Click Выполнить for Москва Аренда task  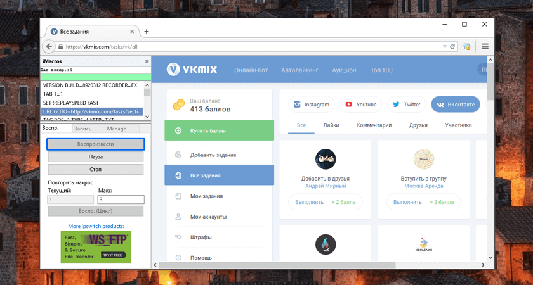(407, 202)
